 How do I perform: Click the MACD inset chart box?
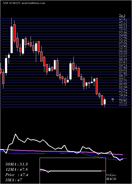tap(73, 171)
